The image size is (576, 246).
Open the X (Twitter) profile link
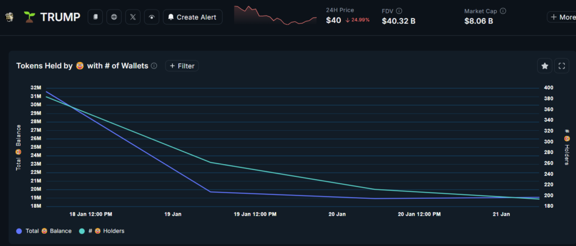click(133, 17)
